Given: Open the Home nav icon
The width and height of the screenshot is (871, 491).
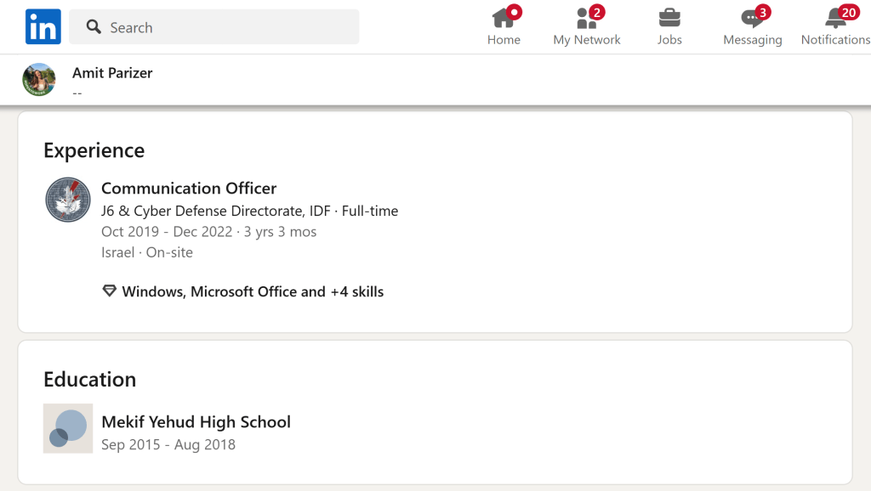Looking at the screenshot, I should tap(504, 19).
